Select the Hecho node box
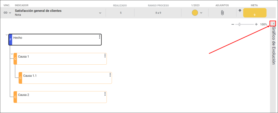This screenshot has height=113, width=278. pyautogui.click(x=55, y=40)
